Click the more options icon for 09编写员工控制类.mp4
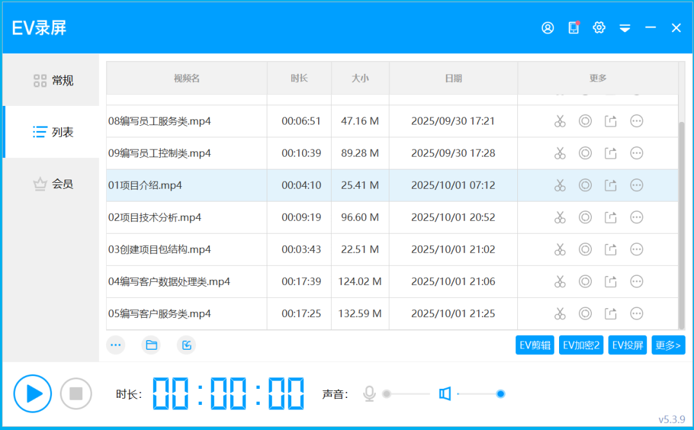 [636, 153]
